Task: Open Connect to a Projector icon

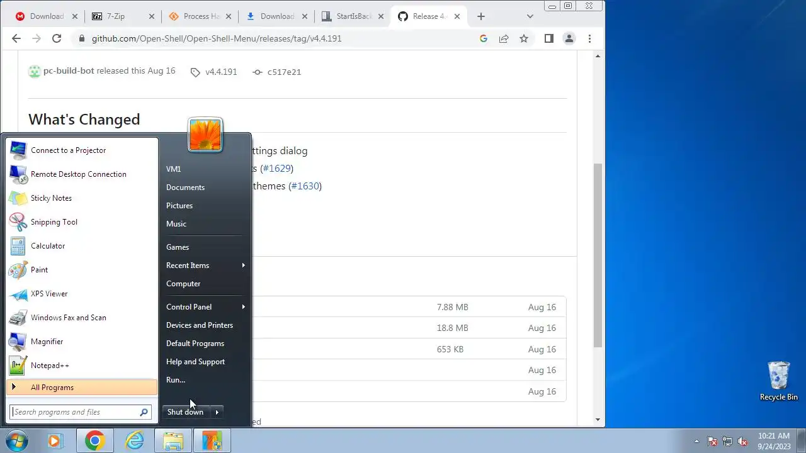Action: pyautogui.click(x=18, y=150)
